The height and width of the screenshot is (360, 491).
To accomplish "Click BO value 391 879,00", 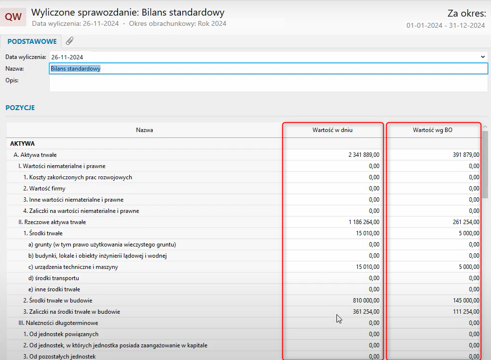I will coord(466,155).
